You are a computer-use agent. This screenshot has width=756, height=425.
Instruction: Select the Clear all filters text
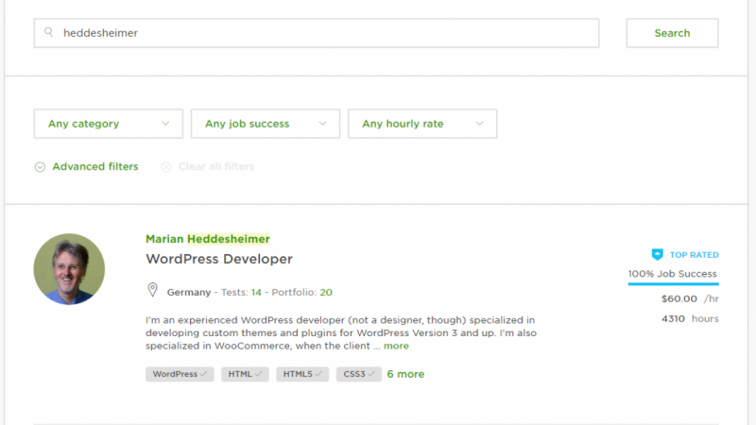tap(216, 166)
